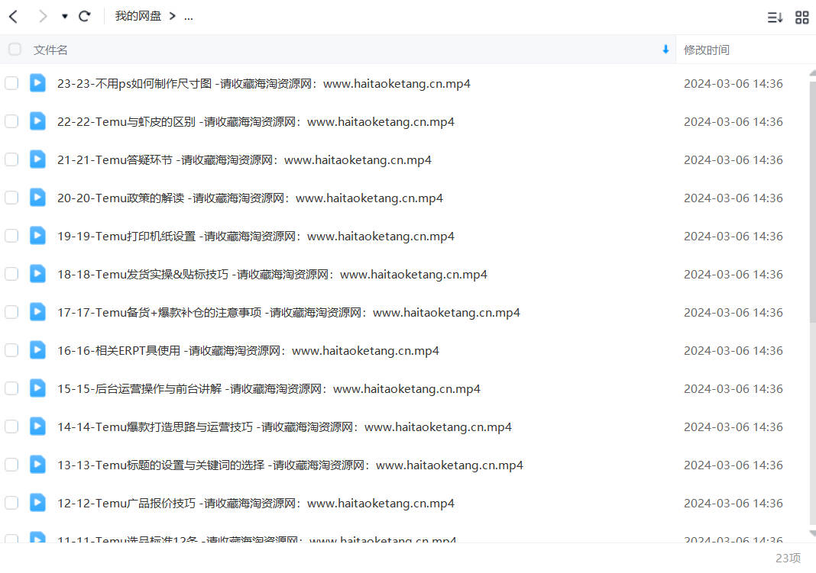
Task: Click video icon of 16-16 file
Action: pyautogui.click(x=37, y=350)
